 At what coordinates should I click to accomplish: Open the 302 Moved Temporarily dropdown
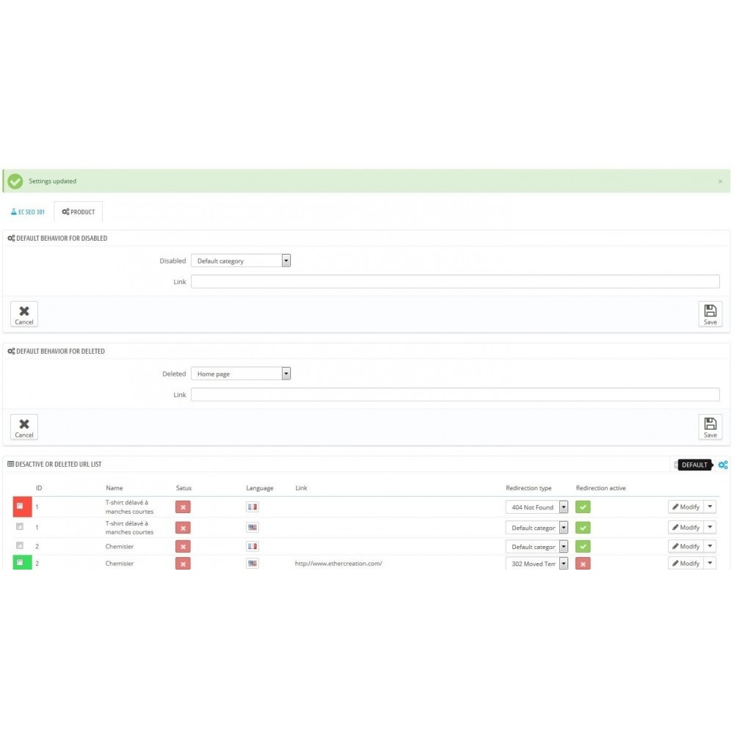pyautogui.click(x=537, y=564)
